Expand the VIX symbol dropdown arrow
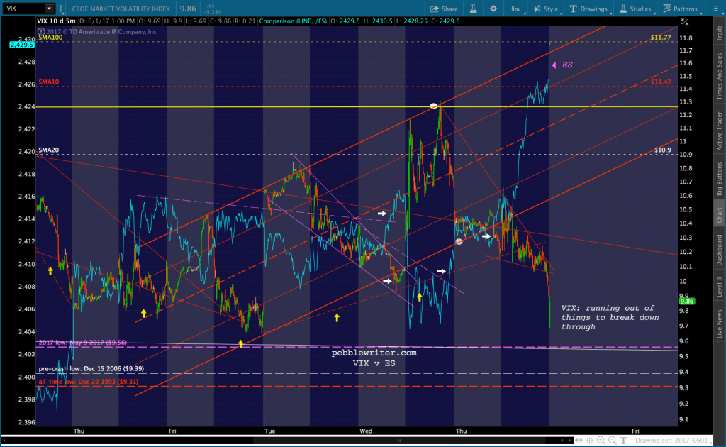 tap(49, 9)
